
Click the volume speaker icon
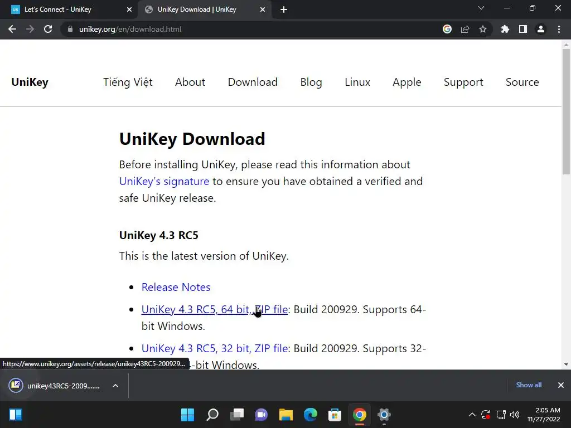click(x=515, y=415)
